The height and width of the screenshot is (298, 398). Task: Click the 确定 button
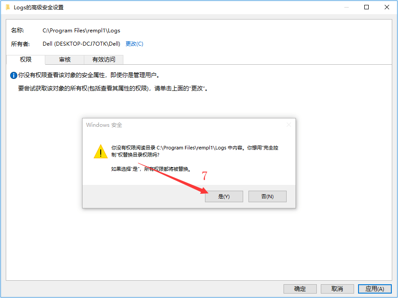click(300, 289)
